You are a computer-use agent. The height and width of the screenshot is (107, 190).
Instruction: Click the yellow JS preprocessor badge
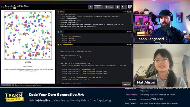67,45
